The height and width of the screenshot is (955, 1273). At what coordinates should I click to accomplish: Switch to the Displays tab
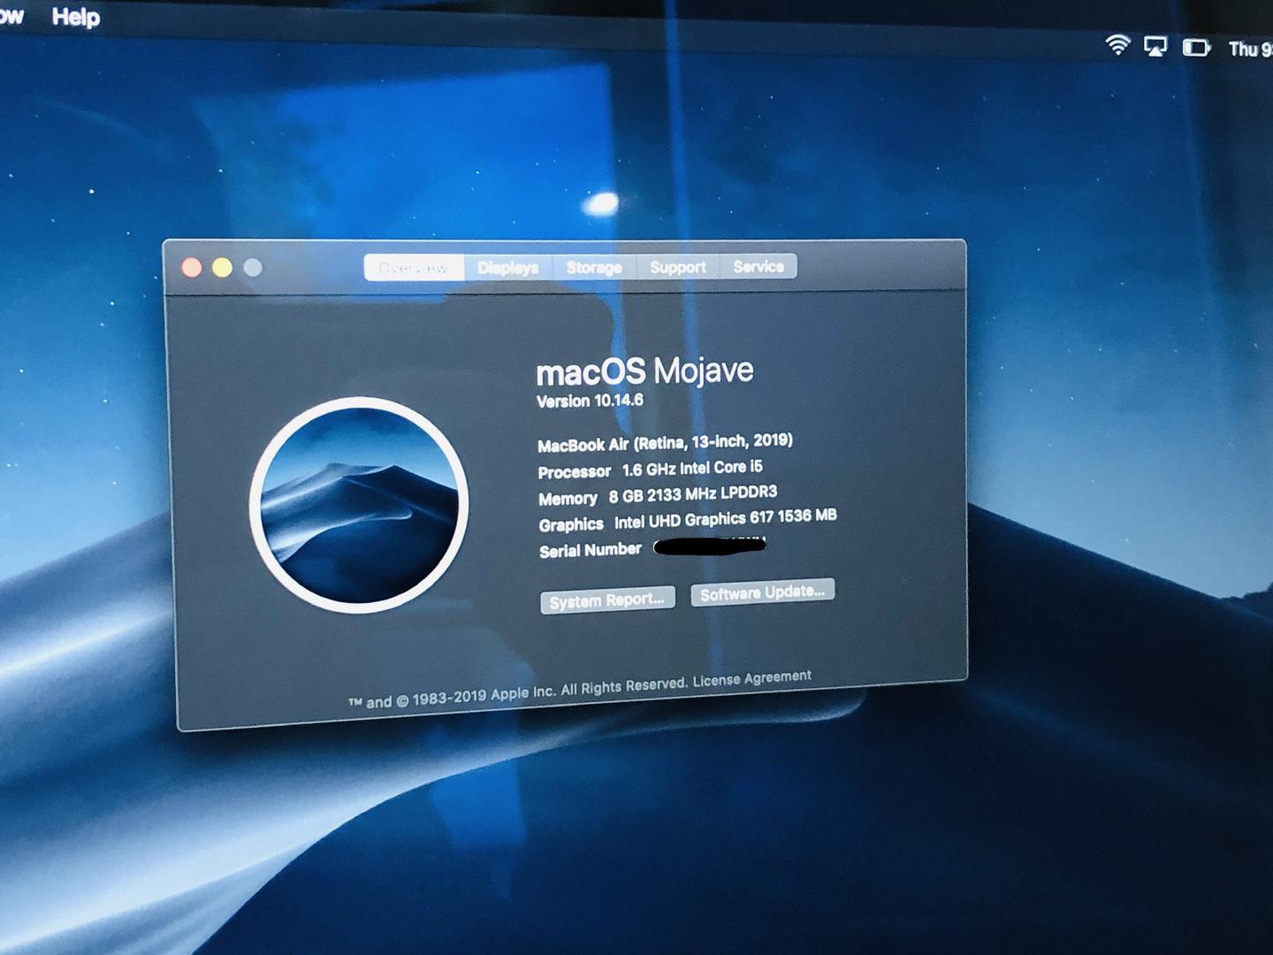508,268
